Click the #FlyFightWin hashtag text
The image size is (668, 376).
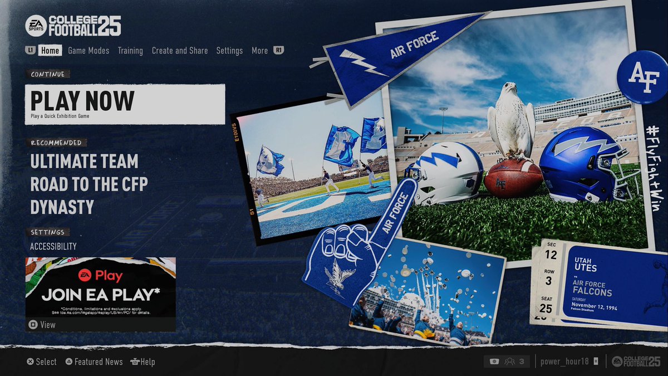(654, 168)
